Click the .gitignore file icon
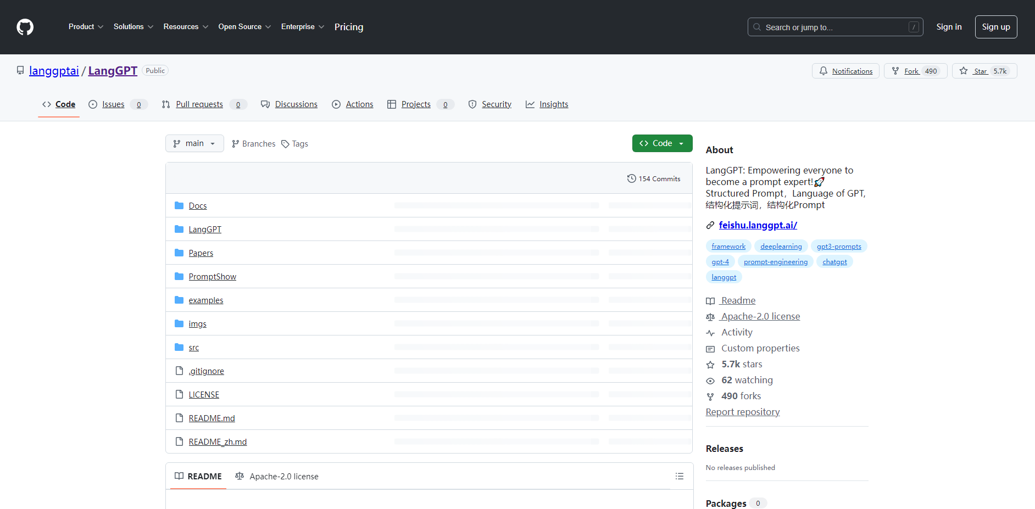1035x509 pixels. [x=179, y=371]
